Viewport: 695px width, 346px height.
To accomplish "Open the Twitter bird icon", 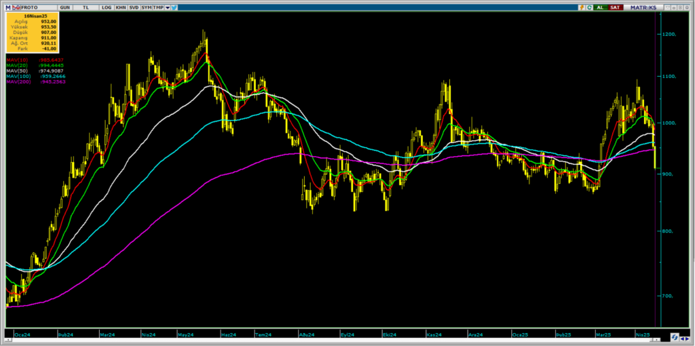I will [174, 7].
